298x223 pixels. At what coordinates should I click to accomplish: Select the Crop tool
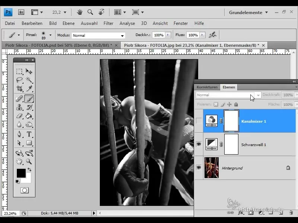click(x=19, y=88)
